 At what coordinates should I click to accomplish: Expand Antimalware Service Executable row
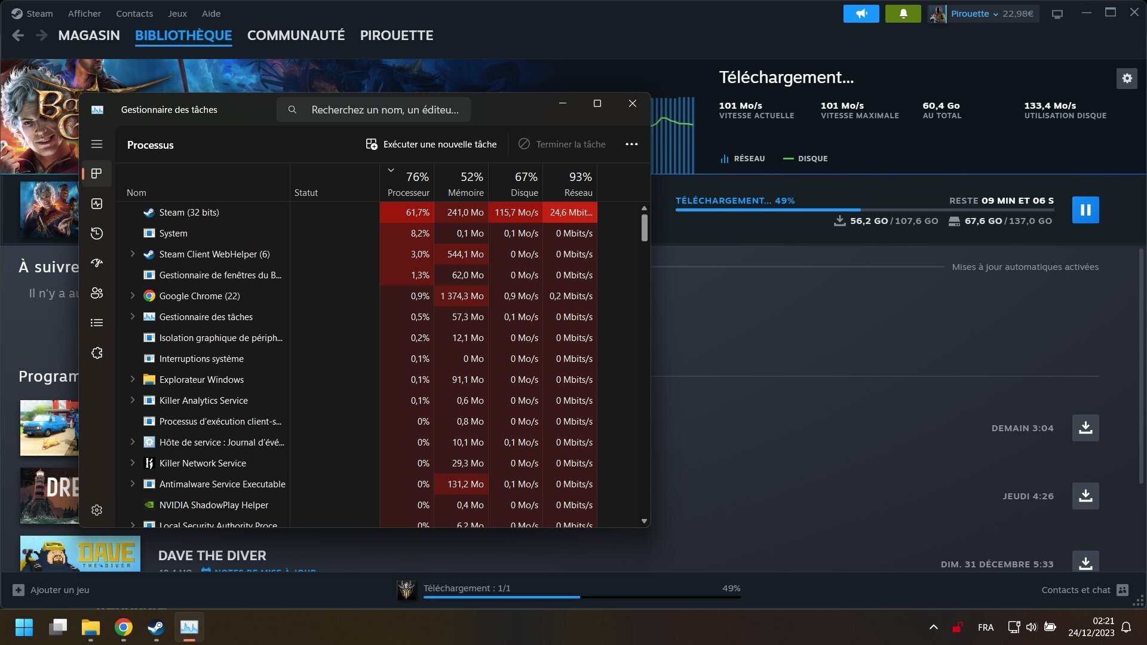point(133,484)
